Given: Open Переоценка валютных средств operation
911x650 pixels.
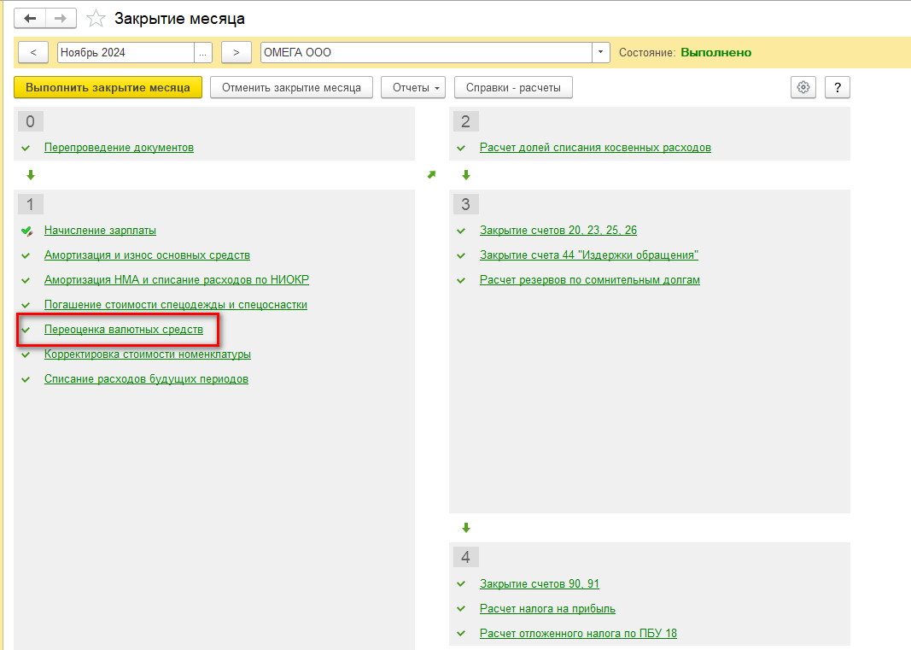Looking at the screenshot, I should tap(124, 330).
